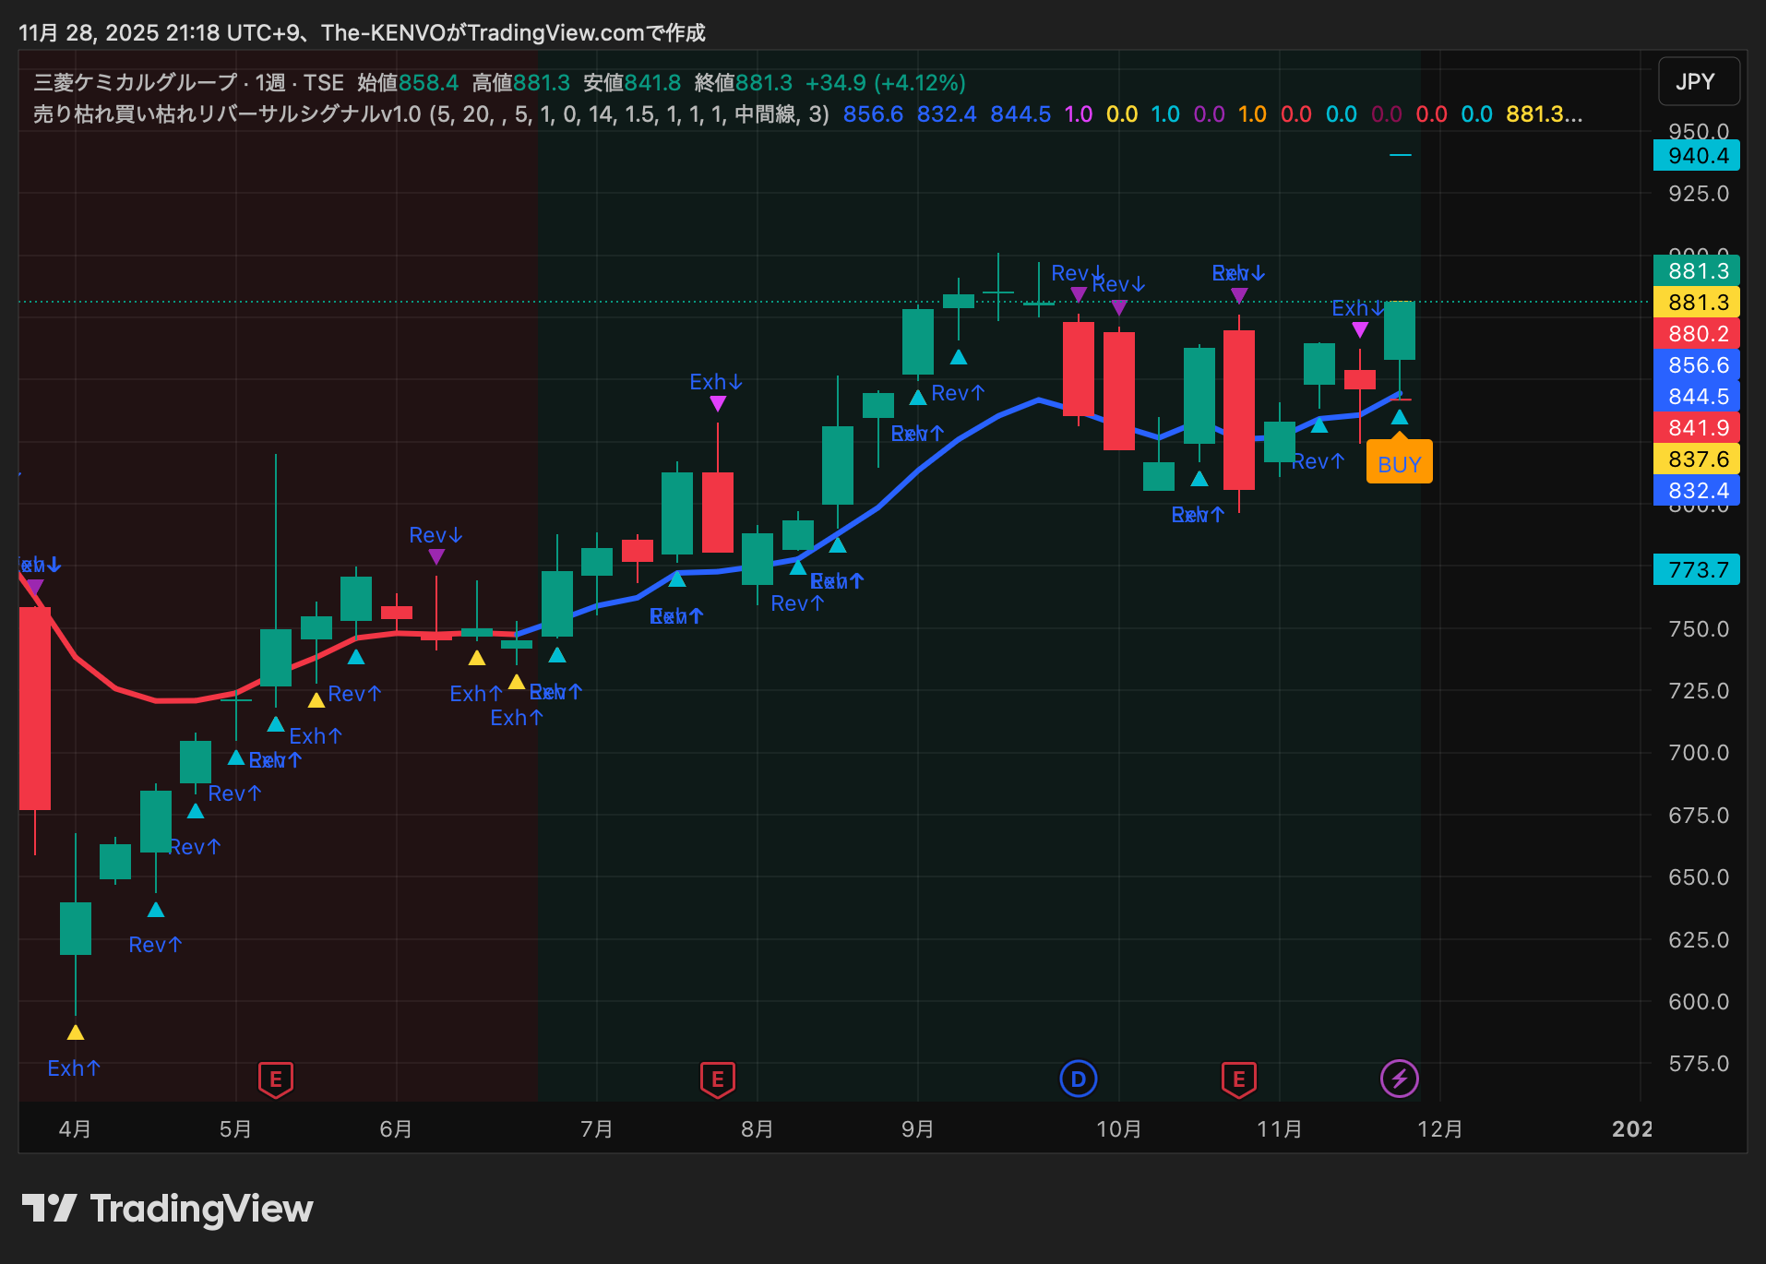Open the blue dividend D marker
The width and height of the screenshot is (1766, 1264).
point(1078,1079)
